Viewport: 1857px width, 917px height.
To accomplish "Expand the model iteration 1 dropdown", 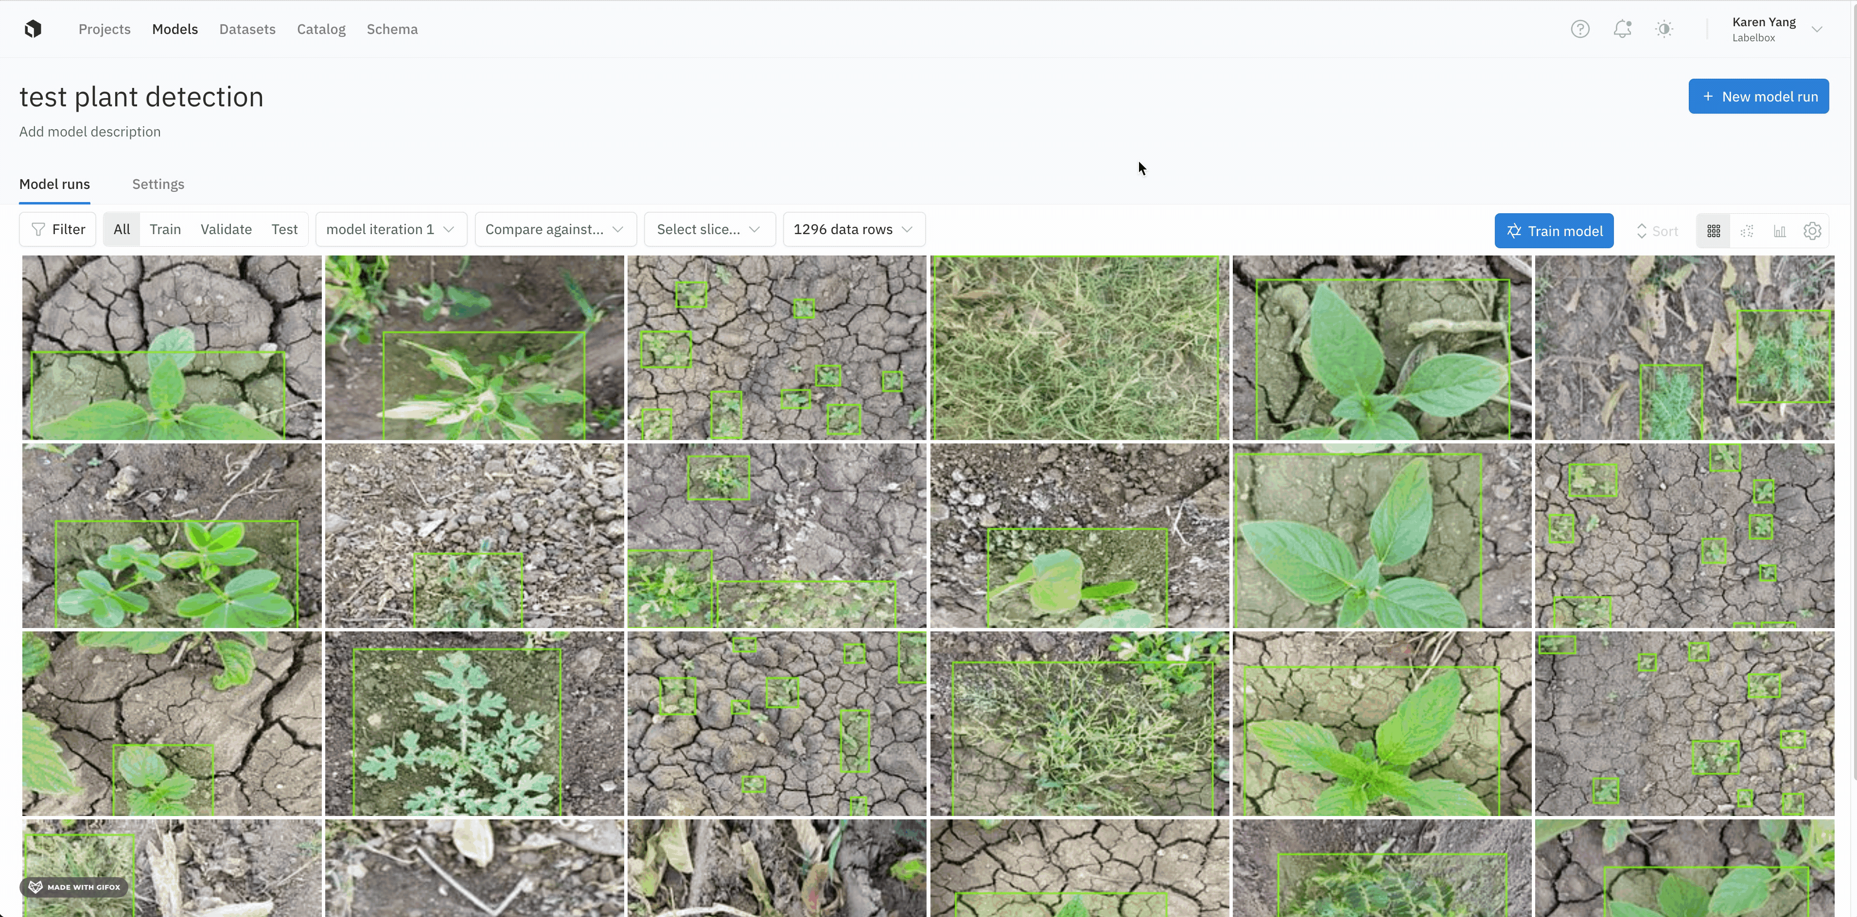I will 390,229.
